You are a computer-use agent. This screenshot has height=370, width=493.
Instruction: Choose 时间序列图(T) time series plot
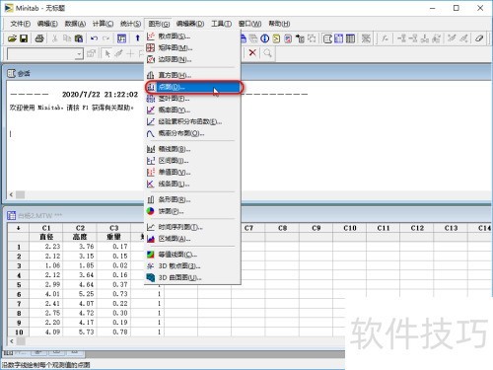[x=192, y=227]
